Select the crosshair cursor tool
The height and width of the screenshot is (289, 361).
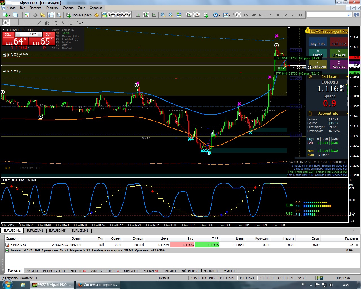pyautogui.click(x=14, y=23)
